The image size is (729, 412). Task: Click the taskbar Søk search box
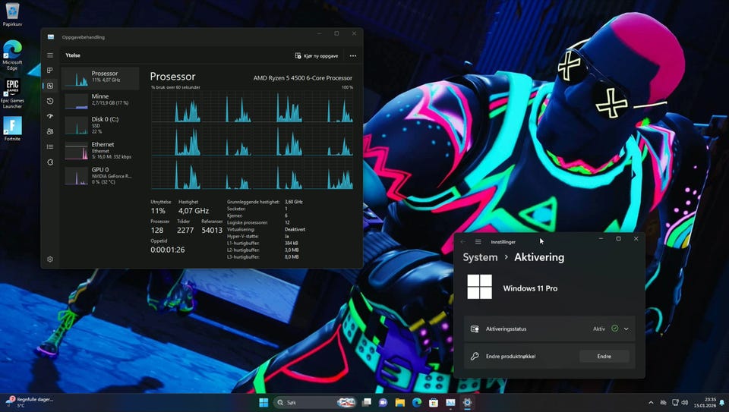click(x=304, y=402)
